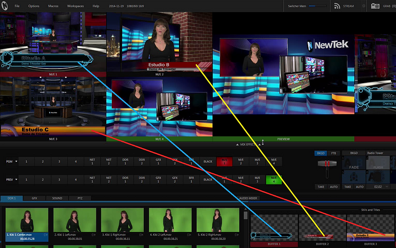Toggle audio icon on Kiki 1 Right.mov
This screenshot has height=248, width=396.
[x=141, y=235]
